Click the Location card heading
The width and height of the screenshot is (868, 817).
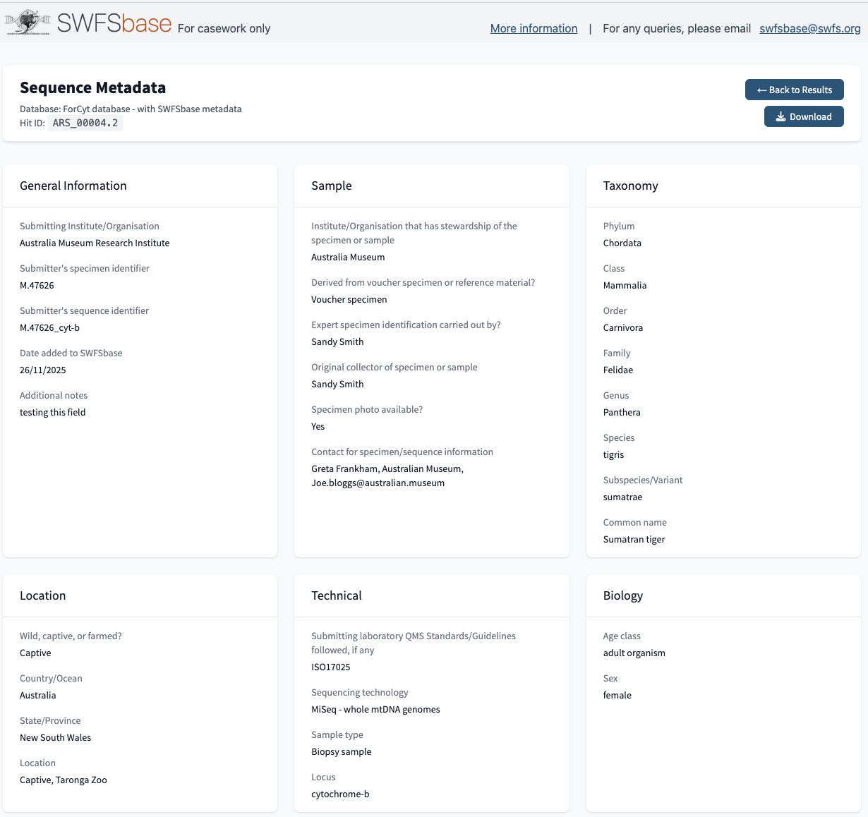(42, 595)
